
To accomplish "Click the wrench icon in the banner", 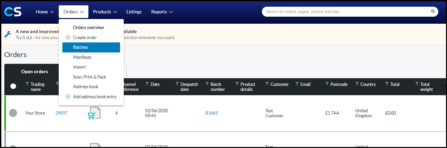I will 8,34.
